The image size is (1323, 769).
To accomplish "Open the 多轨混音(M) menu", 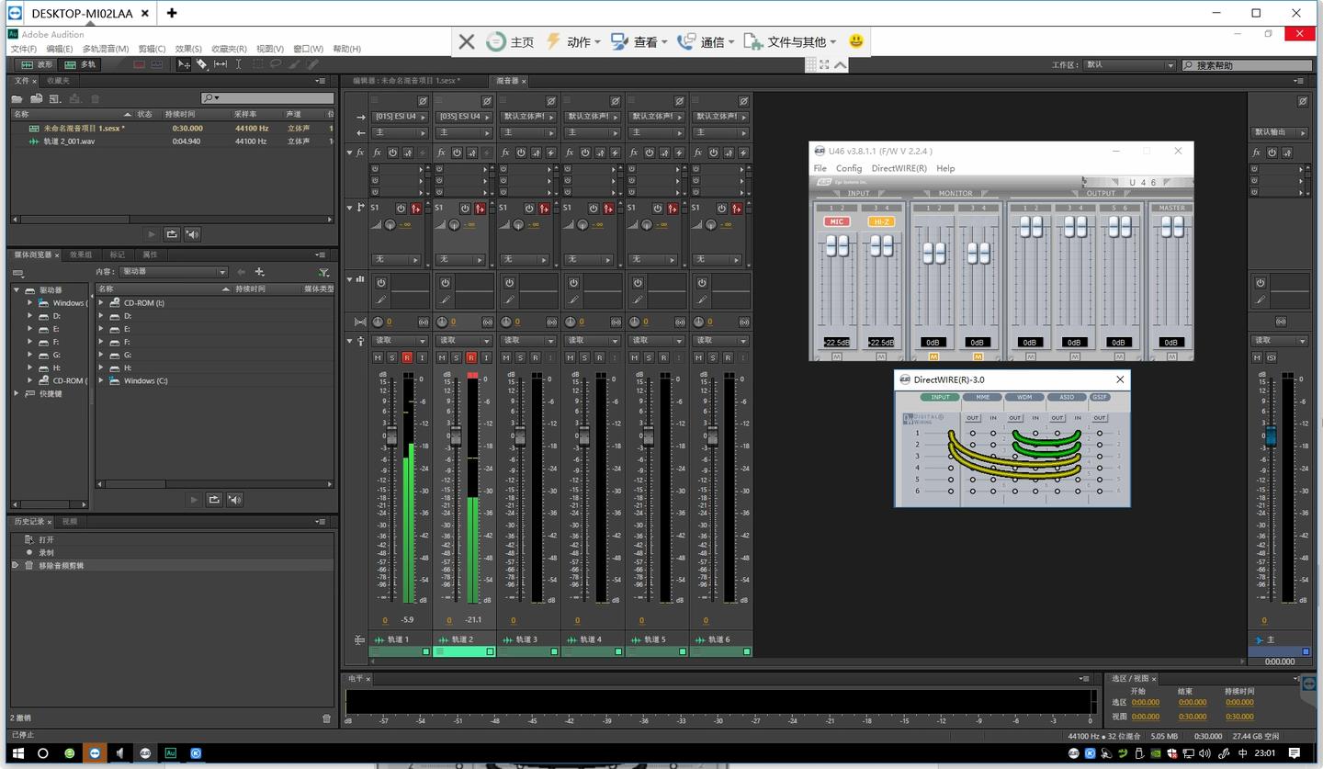I will [x=106, y=49].
